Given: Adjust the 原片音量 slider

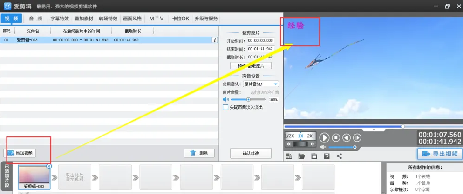Looking at the screenshot, I should (x=248, y=99).
